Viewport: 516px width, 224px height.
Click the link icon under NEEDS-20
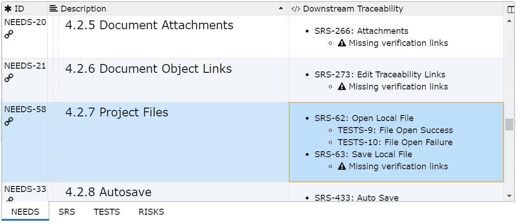tap(9, 34)
